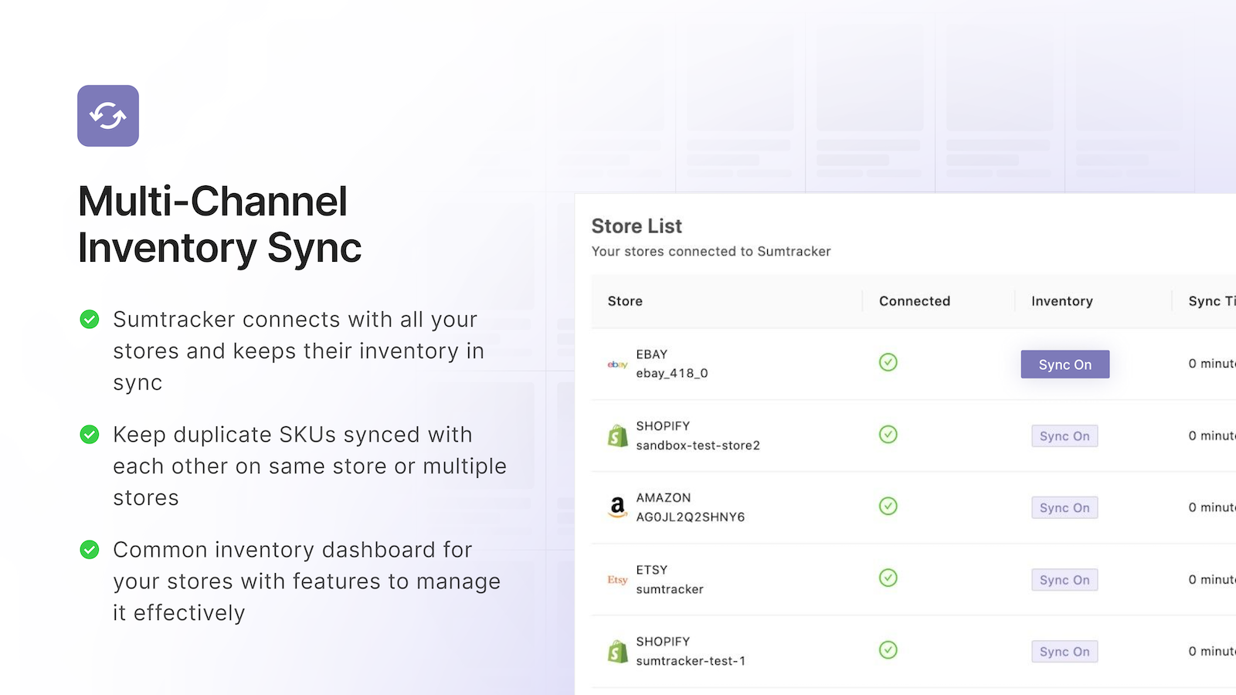Click the Shopify logo for sandbox-test-store2

click(x=617, y=436)
